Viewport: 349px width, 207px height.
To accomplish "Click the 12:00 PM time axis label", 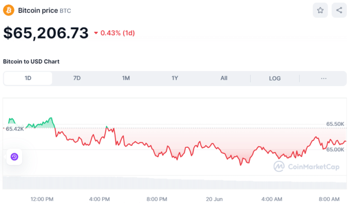I will click(42, 199).
